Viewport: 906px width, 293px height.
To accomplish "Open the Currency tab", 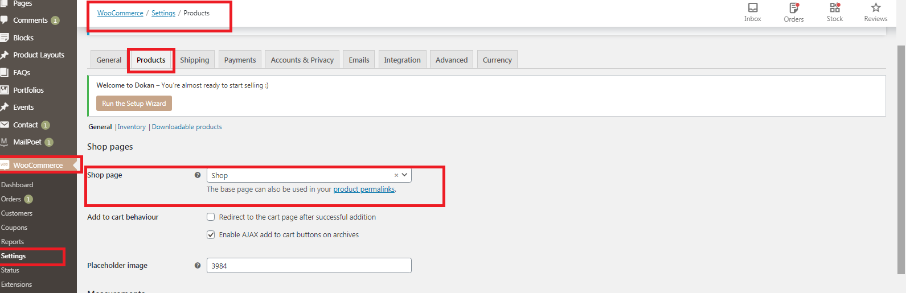I will (x=497, y=60).
